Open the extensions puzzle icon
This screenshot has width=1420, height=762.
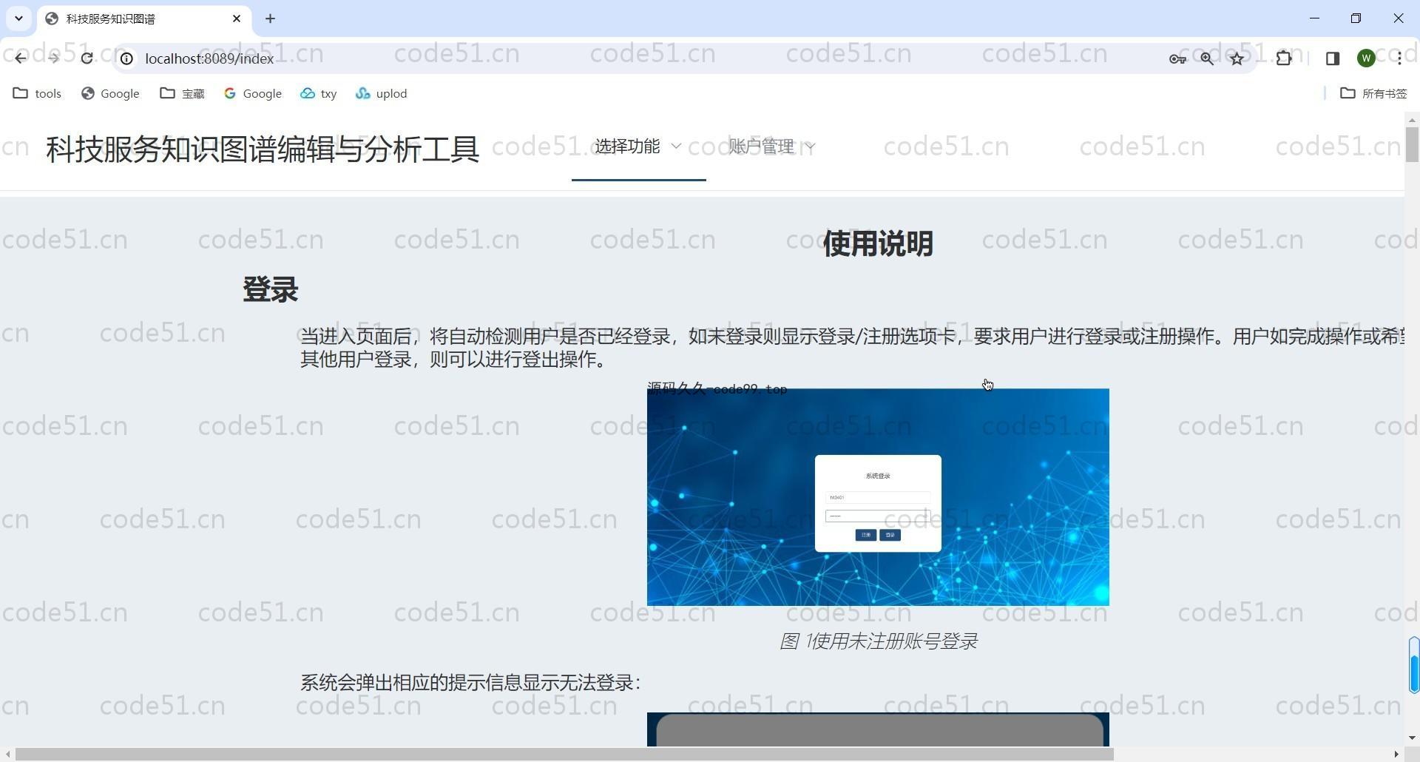click(1284, 58)
